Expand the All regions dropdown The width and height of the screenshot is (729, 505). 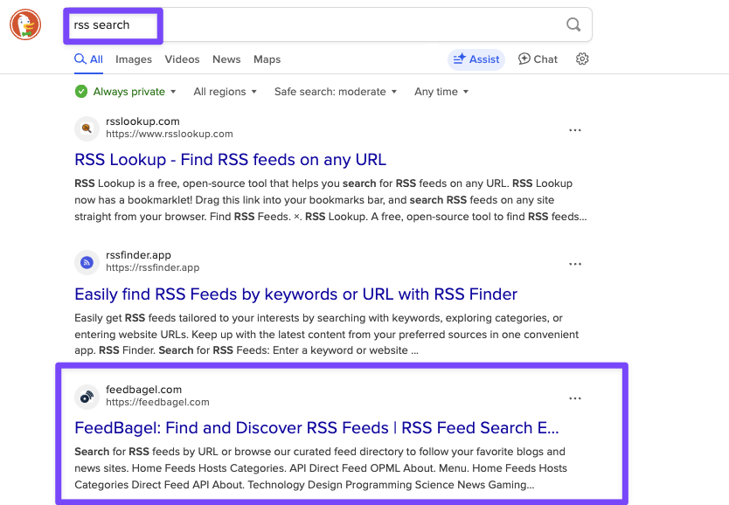[225, 92]
